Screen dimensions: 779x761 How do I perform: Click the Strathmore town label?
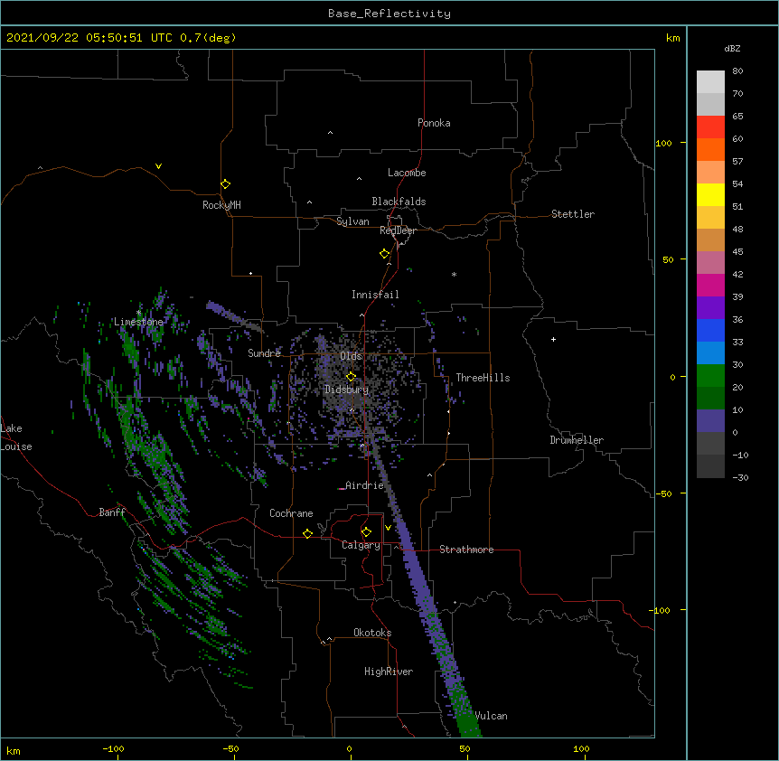click(466, 550)
